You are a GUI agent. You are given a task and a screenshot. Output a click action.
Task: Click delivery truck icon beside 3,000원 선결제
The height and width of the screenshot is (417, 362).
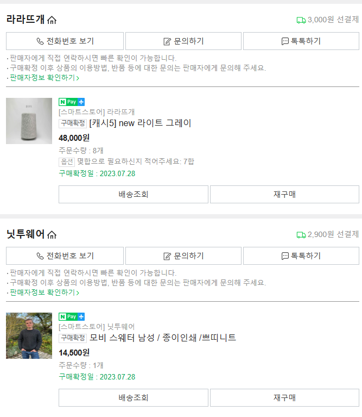point(301,20)
